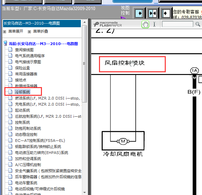Select 冷却系统 in the tree
The height and width of the screenshot is (195, 202).
tap(22, 92)
